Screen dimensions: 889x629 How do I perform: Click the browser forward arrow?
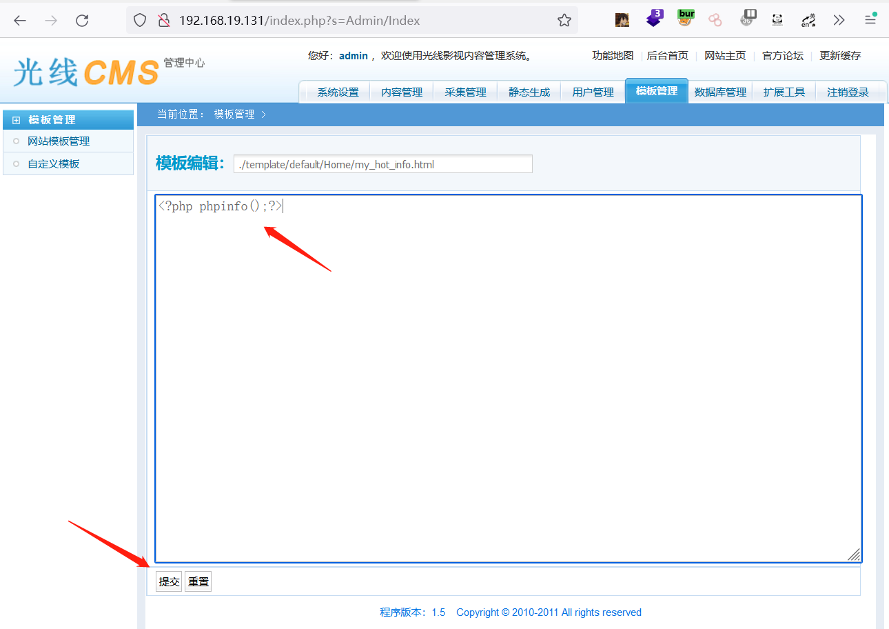51,21
